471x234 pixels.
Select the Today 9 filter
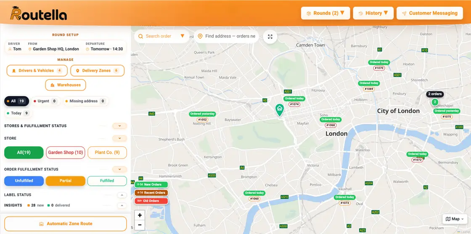19,113
